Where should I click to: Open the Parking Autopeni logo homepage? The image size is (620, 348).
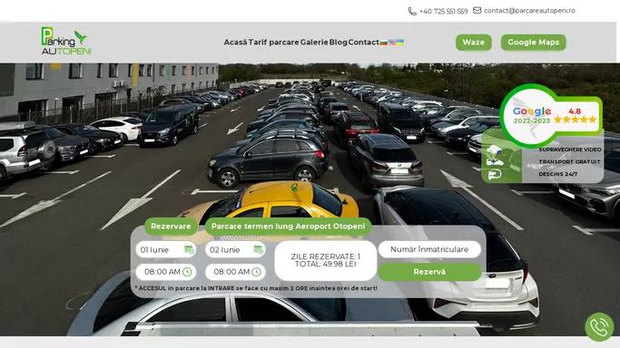coord(66,41)
